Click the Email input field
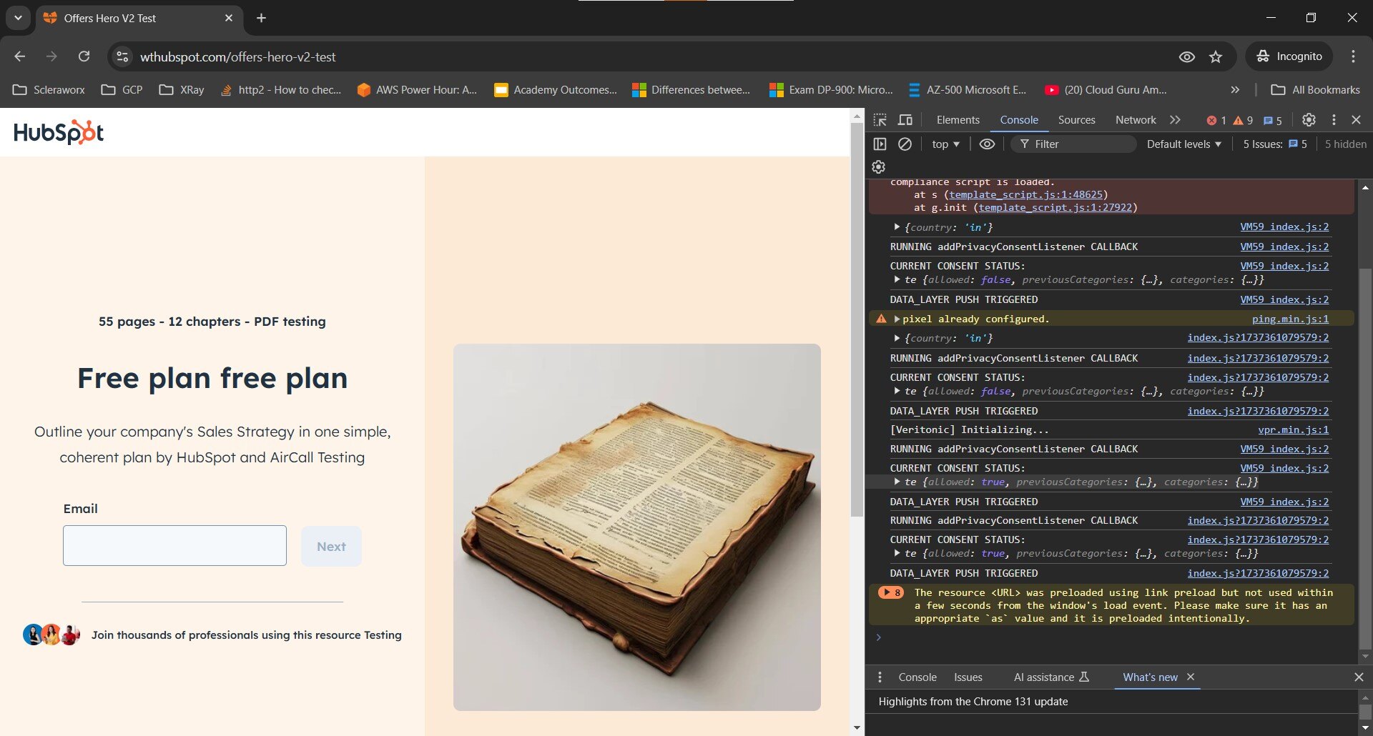1373x736 pixels. point(174,546)
